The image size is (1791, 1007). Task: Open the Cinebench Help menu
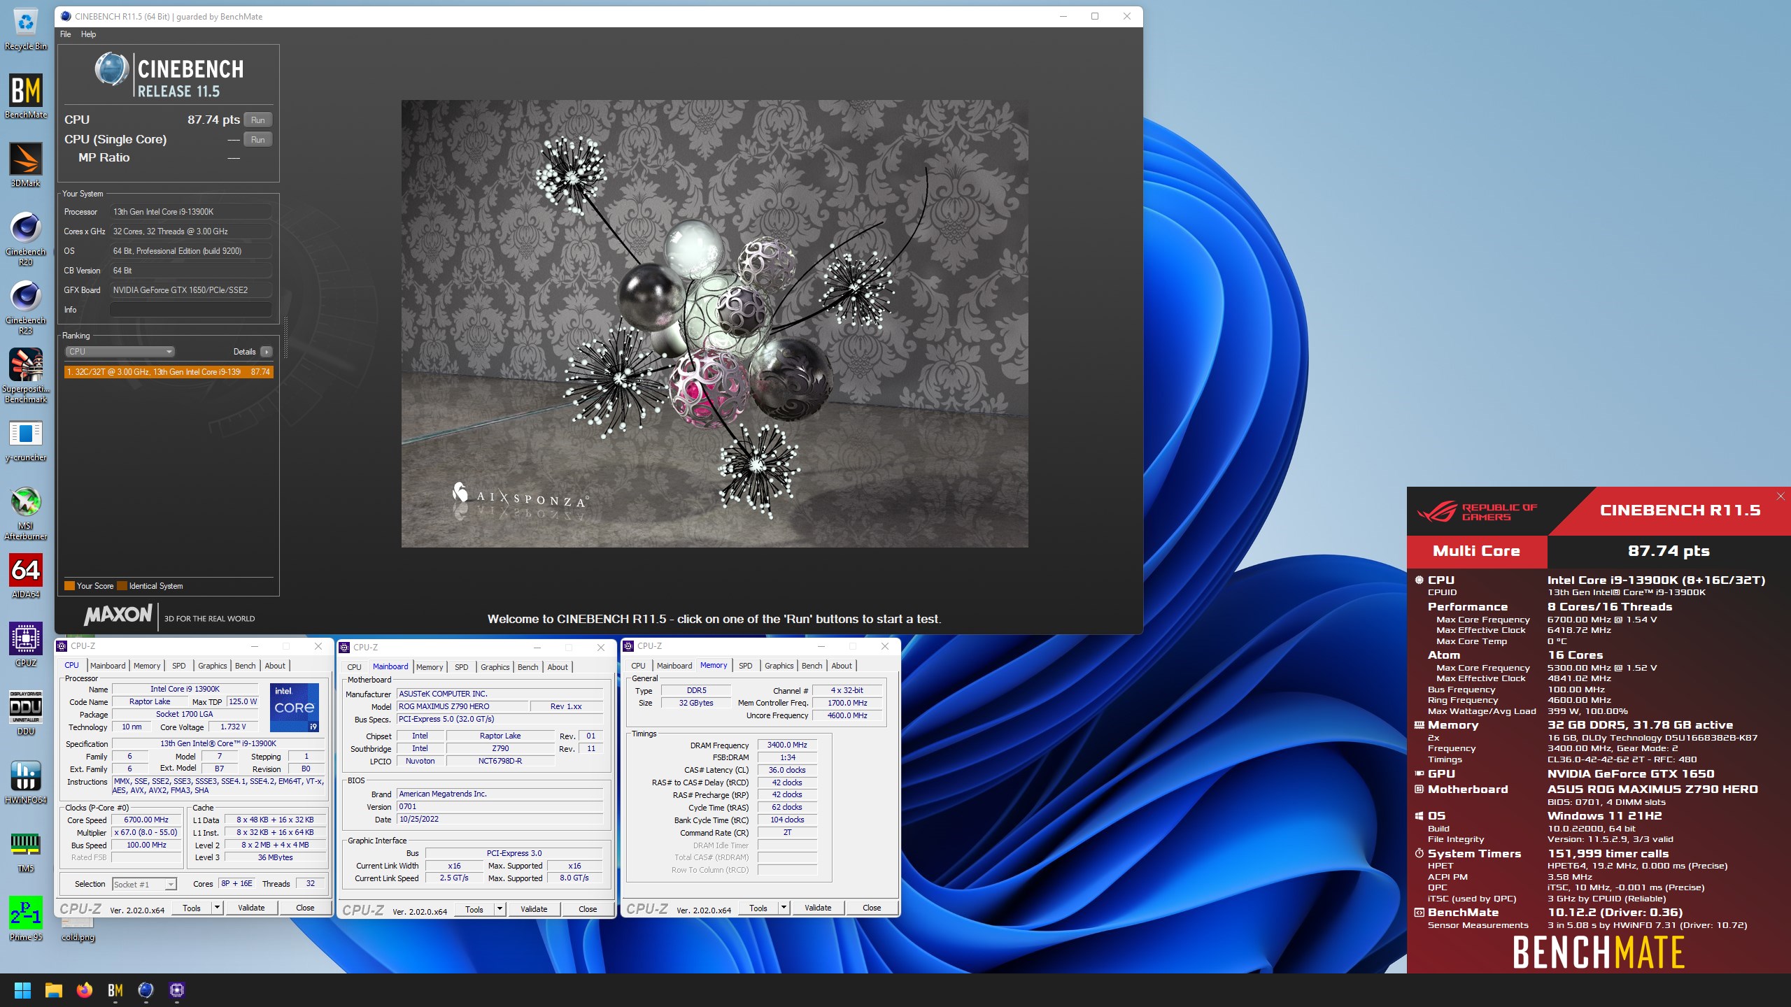coord(88,34)
